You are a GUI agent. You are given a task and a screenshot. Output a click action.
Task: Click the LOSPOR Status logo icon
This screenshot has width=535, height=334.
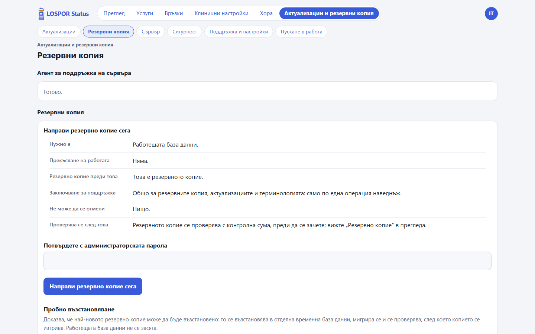[x=41, y=14]
